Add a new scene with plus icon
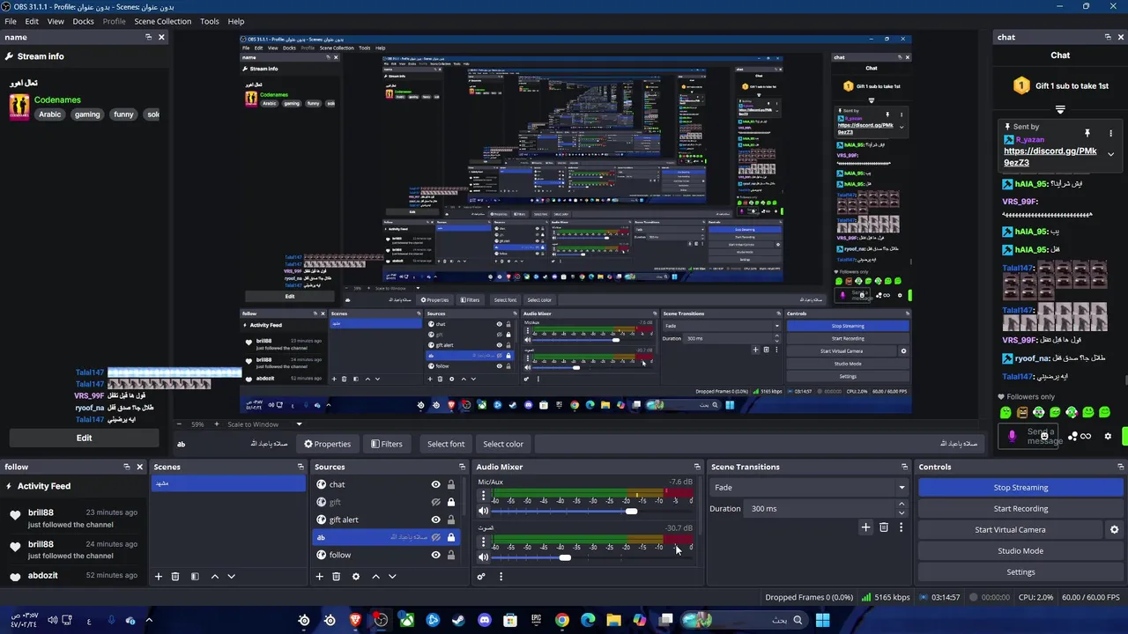This screenshot has height=634, width=1128. click(x=159, y=576)
